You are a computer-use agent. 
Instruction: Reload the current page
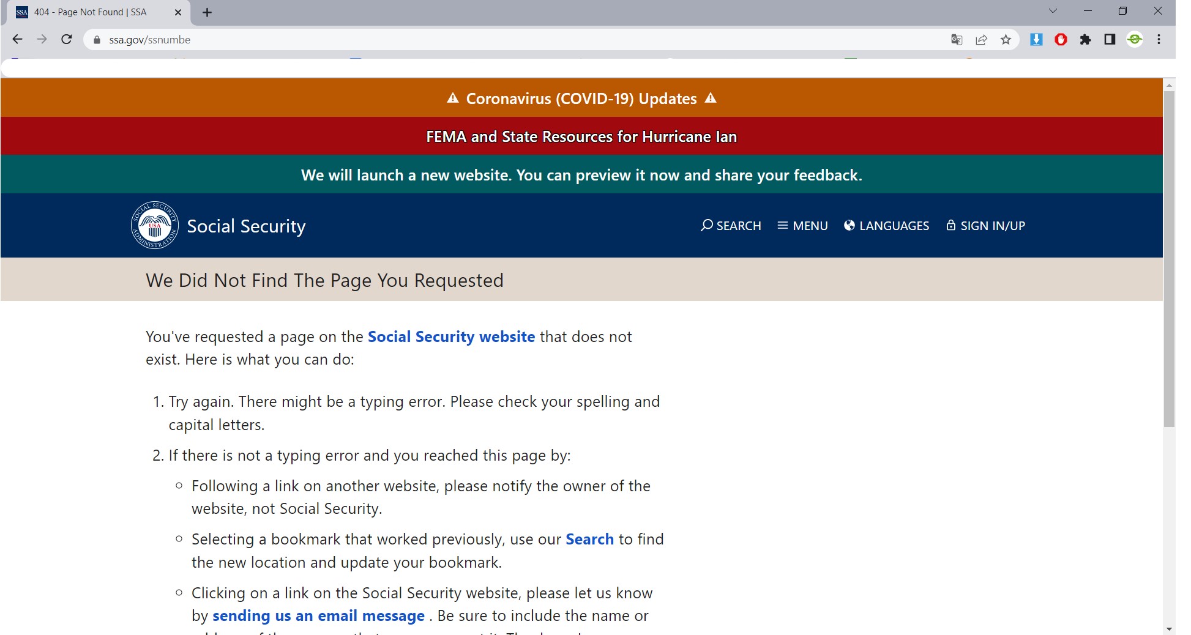pyautogui.click(x=67, y=40)
